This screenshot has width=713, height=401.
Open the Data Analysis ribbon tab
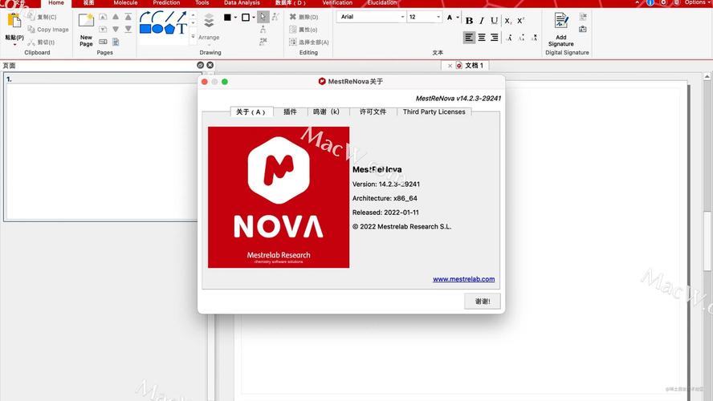click(x=242, y=2)
